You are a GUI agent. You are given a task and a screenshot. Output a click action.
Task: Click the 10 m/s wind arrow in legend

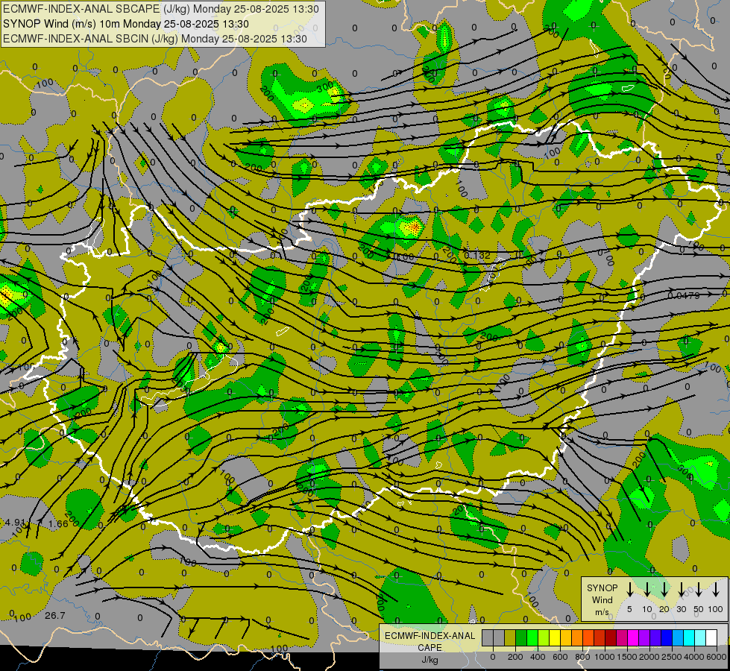[647, 590]
